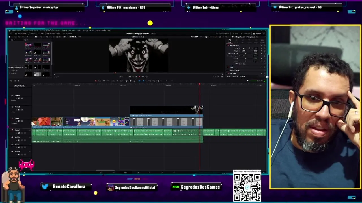The height and width of the screenshot is (203, 362).
Task: Click the flip vertical button in Transform
Action: pos(244,64)
